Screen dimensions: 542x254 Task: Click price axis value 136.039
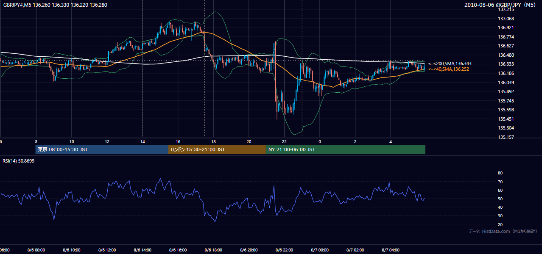coord(506,83)
